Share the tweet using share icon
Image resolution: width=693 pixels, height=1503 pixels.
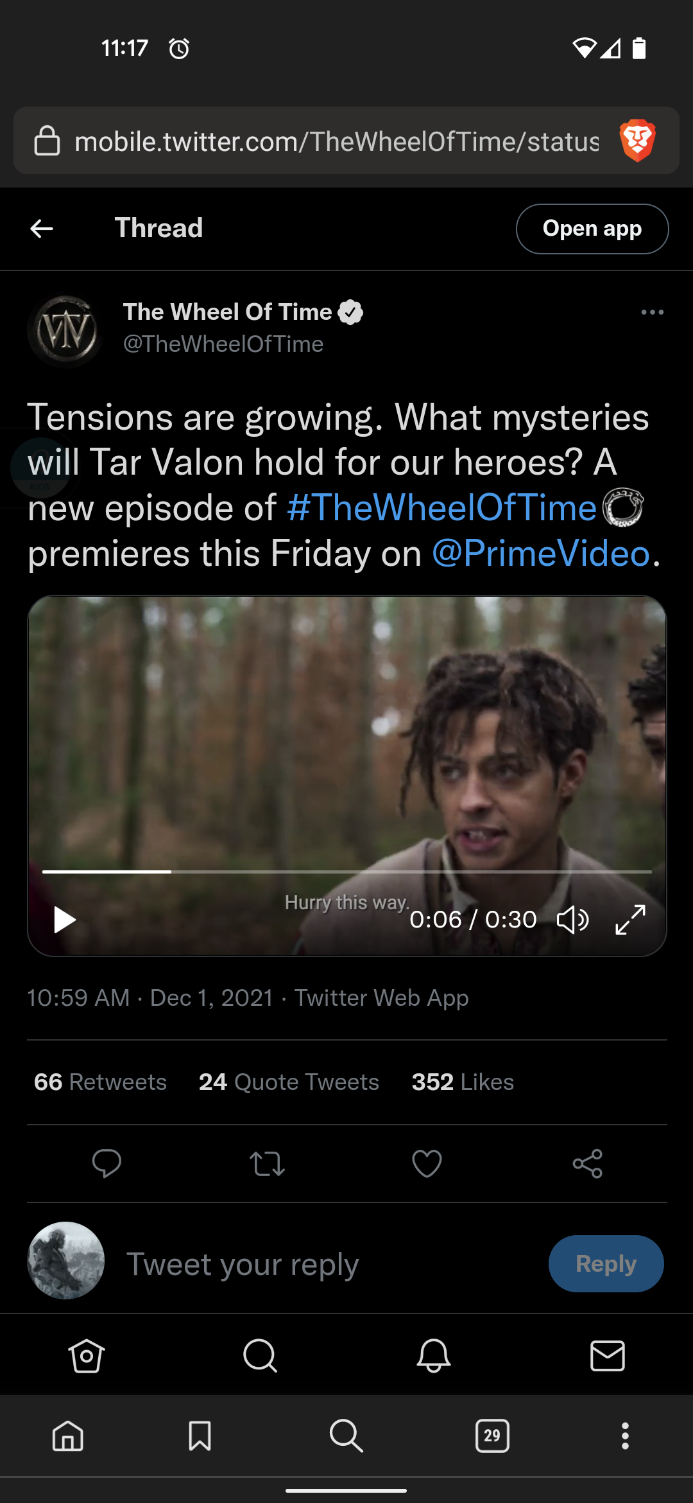point(587,1163)
